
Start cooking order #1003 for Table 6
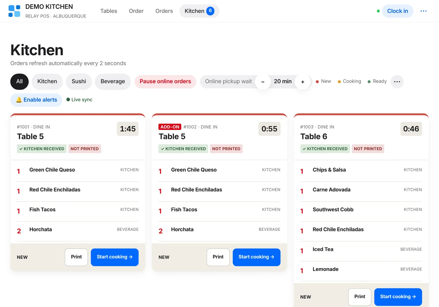pos(398,297)
